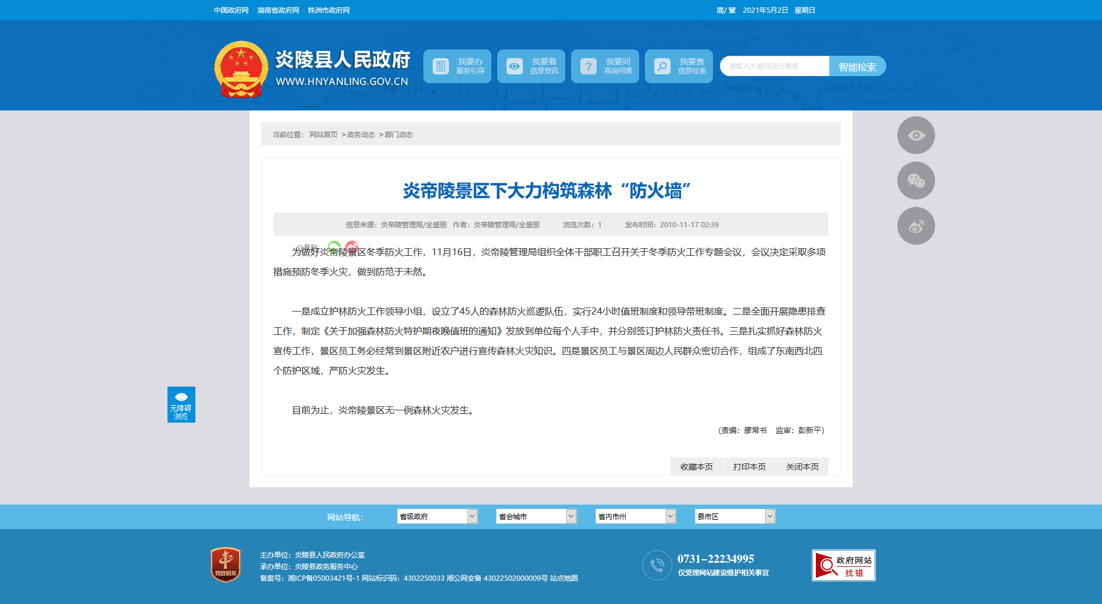Click 承办单位 炎陵县政务服务中心 text
This screenshot has width=1102, height=604.
pyautogui.click(x=309, y=567)
